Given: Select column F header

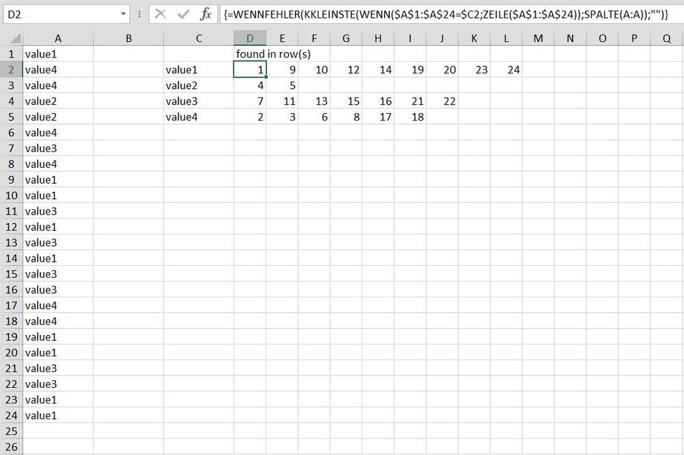Looking at the screenshot, I should click(x=314, y=38).
